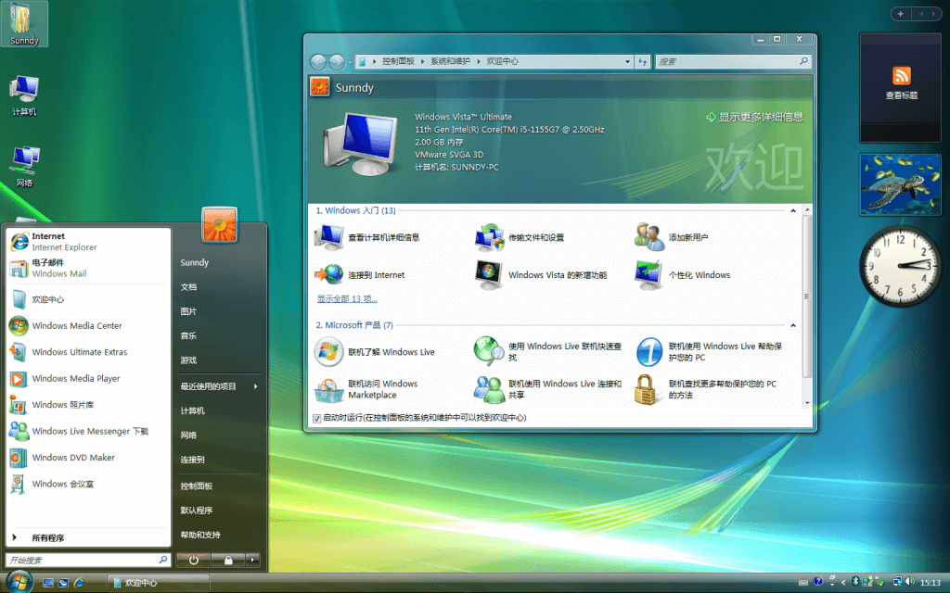This screenshot has height=593, width=950.
Task: Choose 连接到 Internet item
Action: click(360, 274)
